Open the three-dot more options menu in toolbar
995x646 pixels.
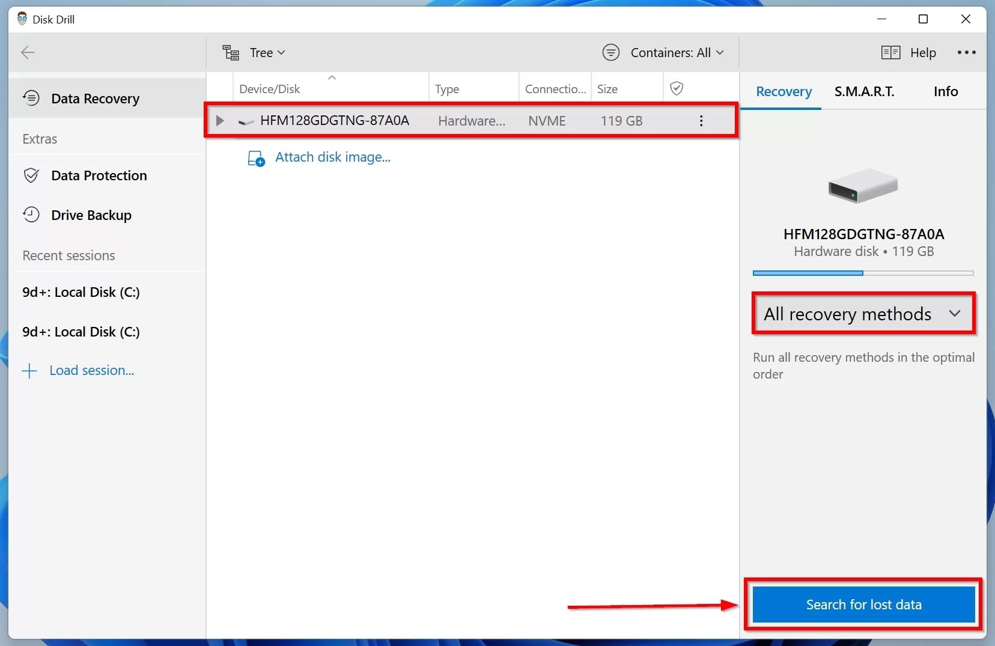[966, 53]
